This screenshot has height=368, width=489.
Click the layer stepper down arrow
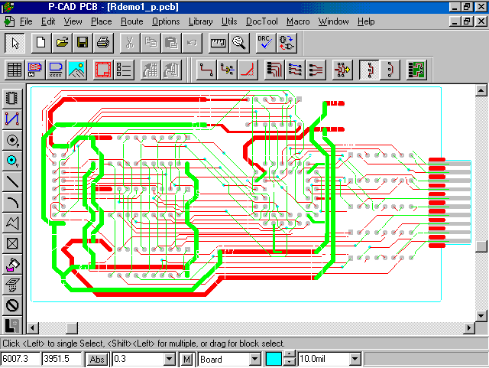tap(290, 362)
